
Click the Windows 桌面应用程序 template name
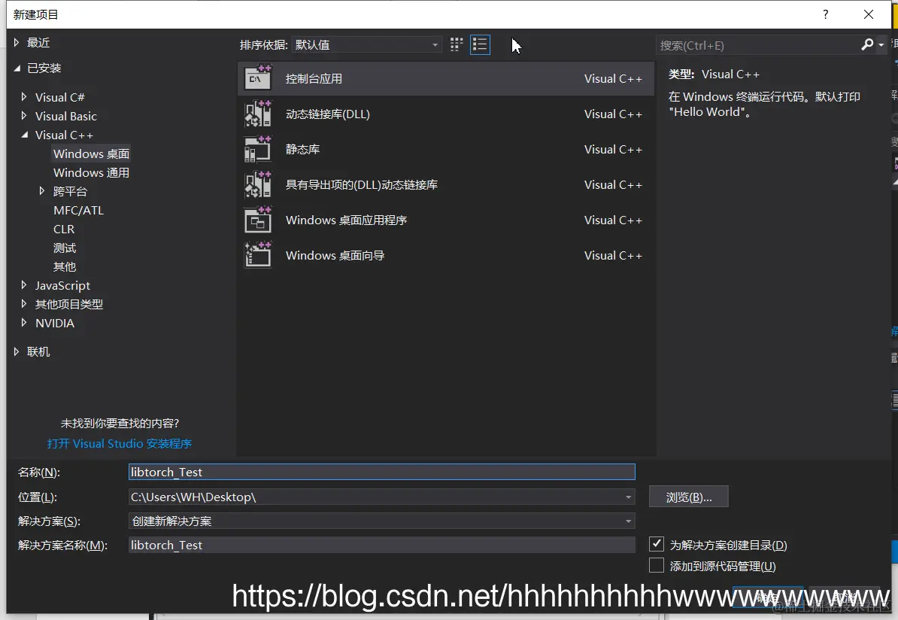pyautogui.click(x=347, y=220)
